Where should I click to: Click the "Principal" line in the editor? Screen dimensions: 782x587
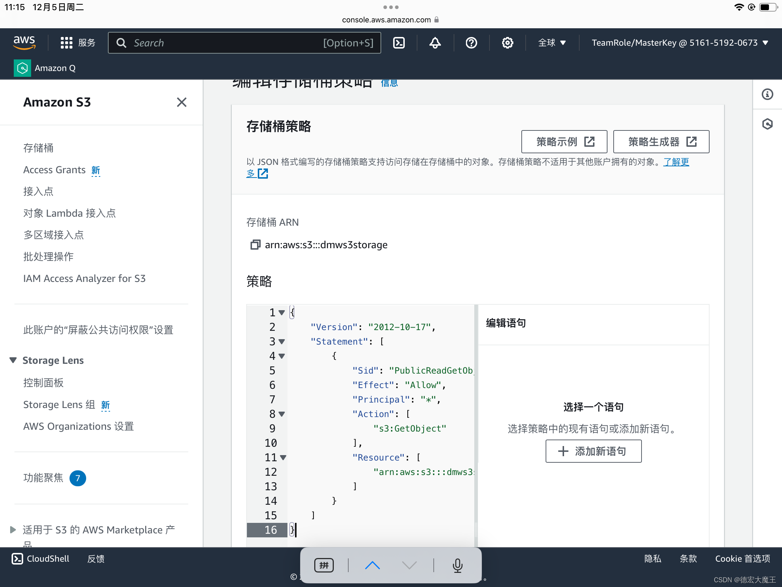pyautogui.click(x=396, y=400)
